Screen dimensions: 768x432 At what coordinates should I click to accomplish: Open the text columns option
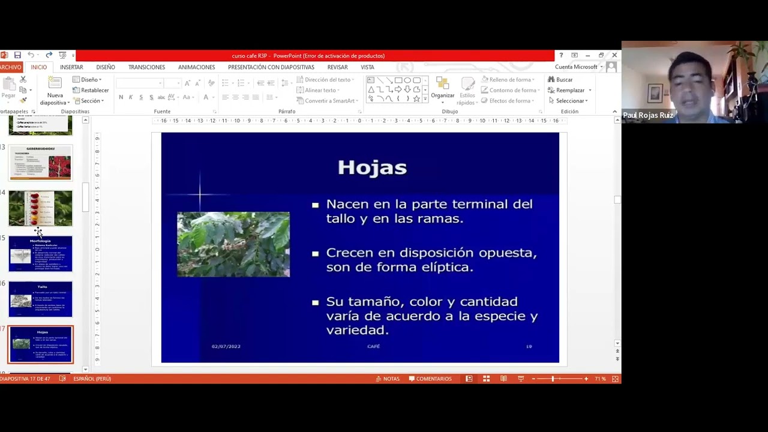[x=271, y=97]
